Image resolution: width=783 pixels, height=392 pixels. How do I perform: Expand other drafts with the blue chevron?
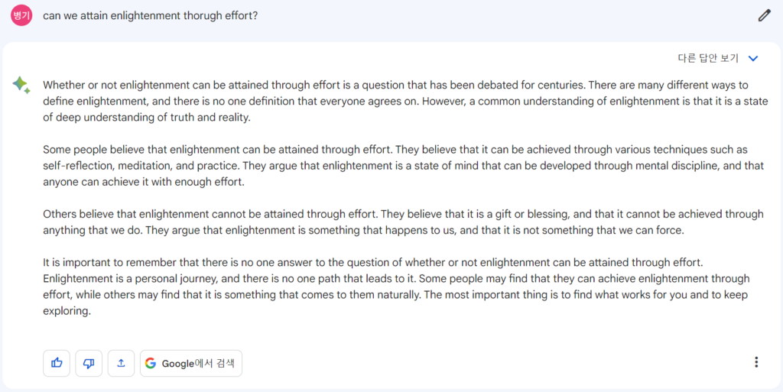click(753, 58)
